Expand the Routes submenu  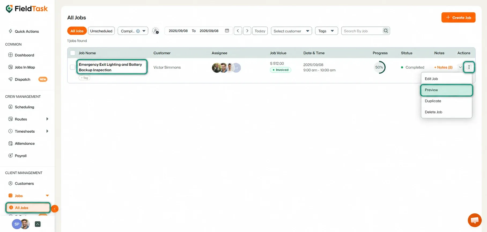pyautogui.click(x=47, y=119)
